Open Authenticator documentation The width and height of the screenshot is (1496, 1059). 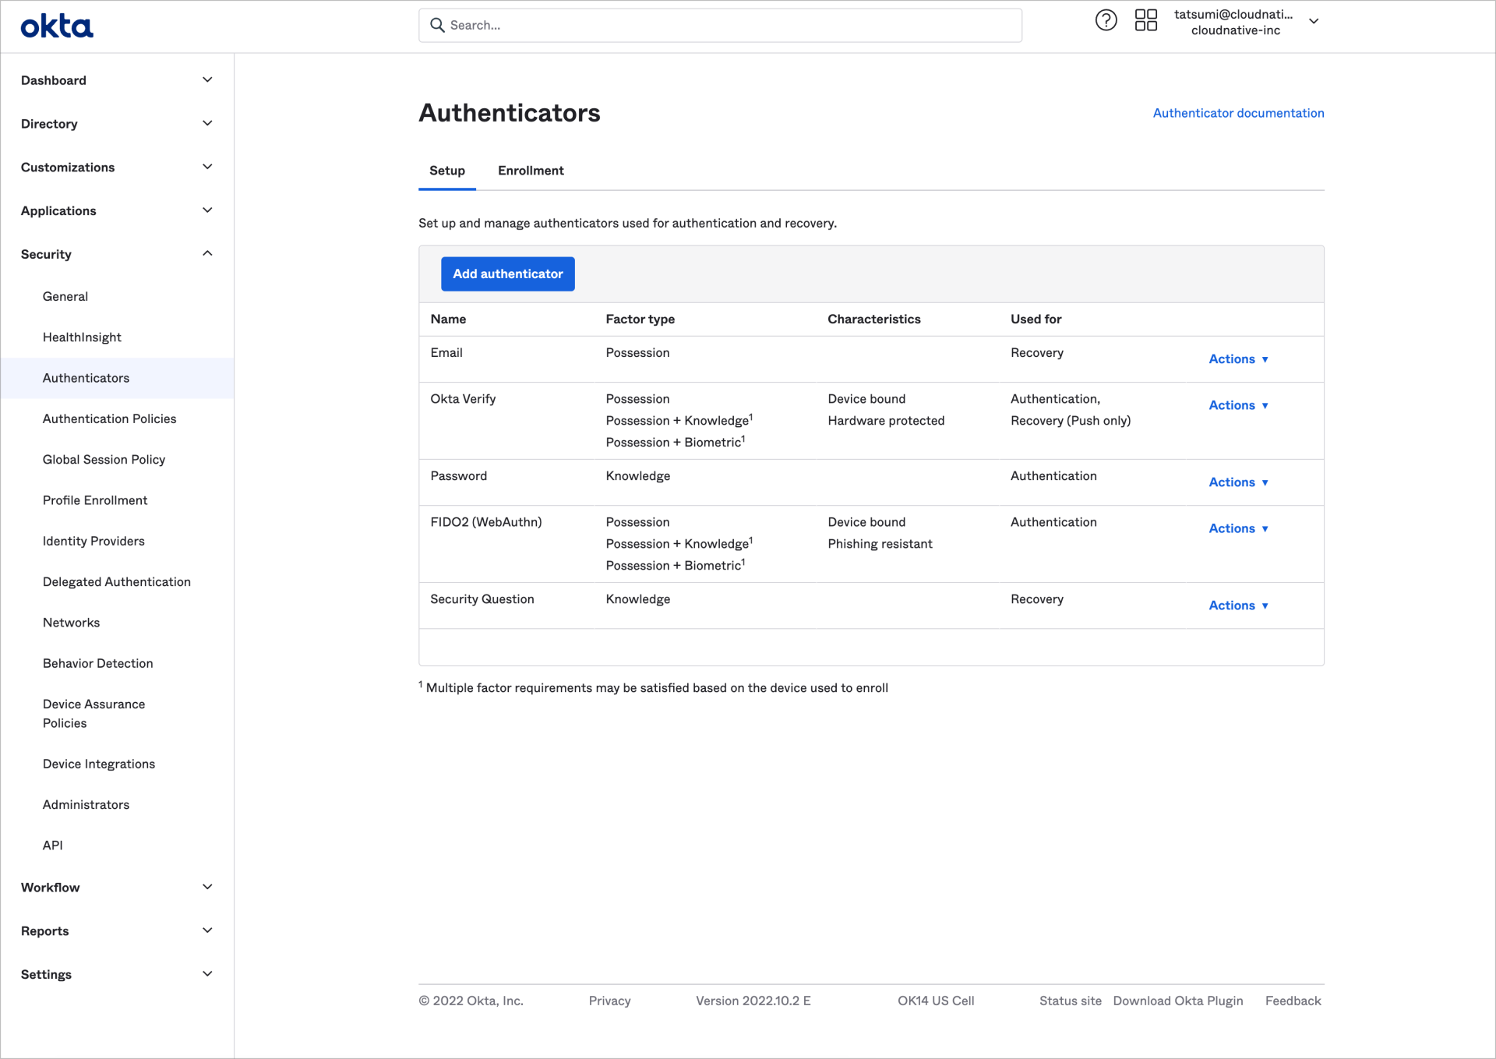pos(1237,113)
